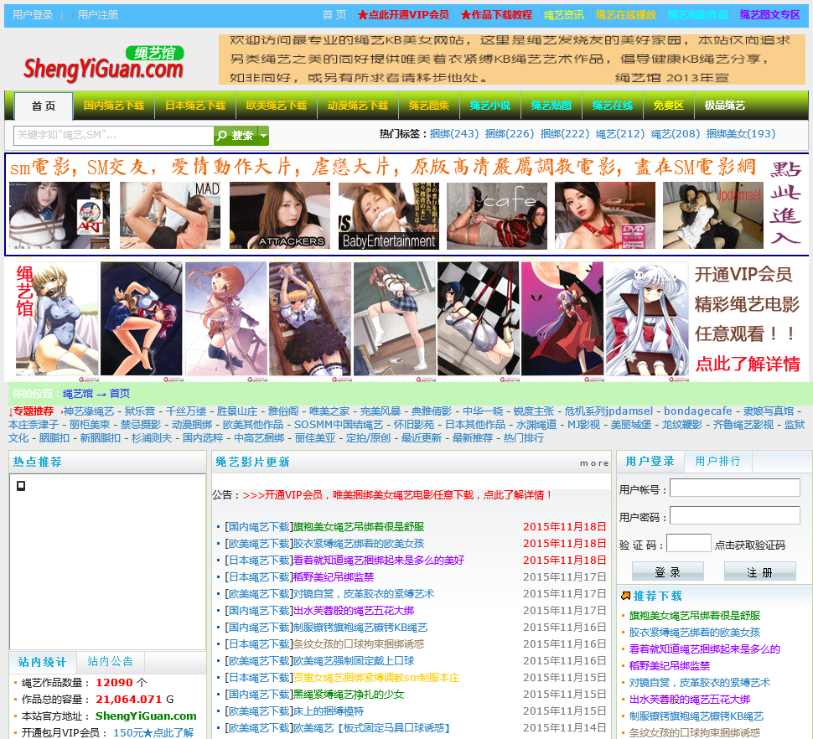Image resolution: width=813 pixels, height=739 pixels.
Task: Focus the 用户密码 input field
Action: point(735,515)
